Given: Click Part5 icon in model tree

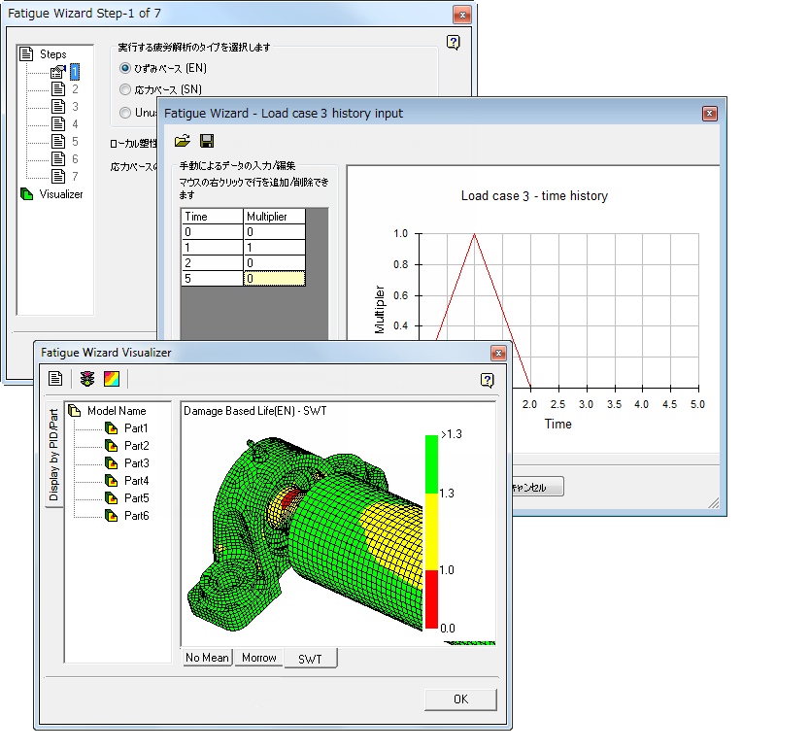Looking at the screenshot, I should pyautogui.click(x=111, y=498).
